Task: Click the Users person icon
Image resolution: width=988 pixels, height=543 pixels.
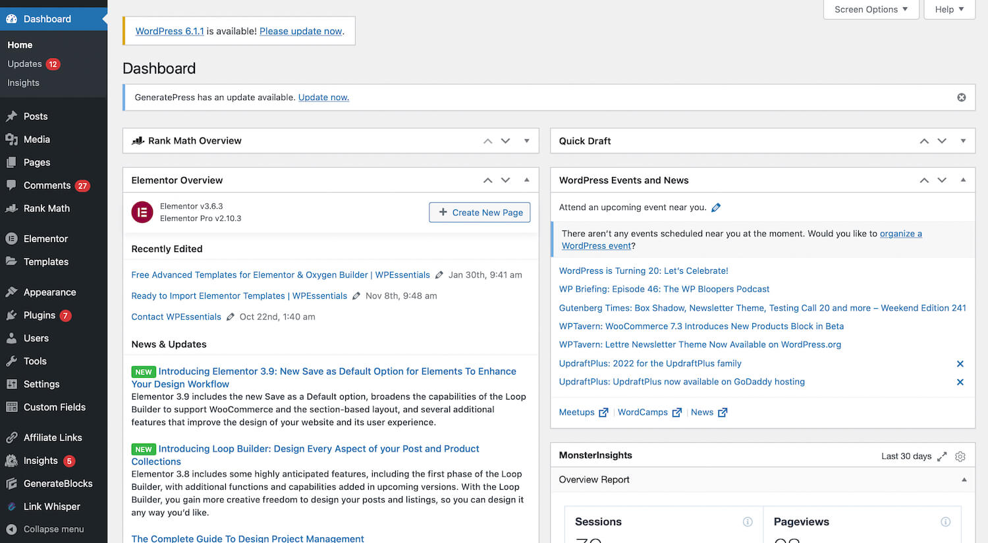Action: (x=12, y=338)
